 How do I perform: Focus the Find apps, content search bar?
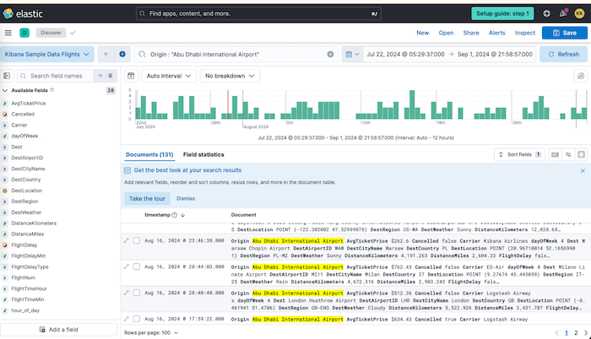[x=258, y=13]
